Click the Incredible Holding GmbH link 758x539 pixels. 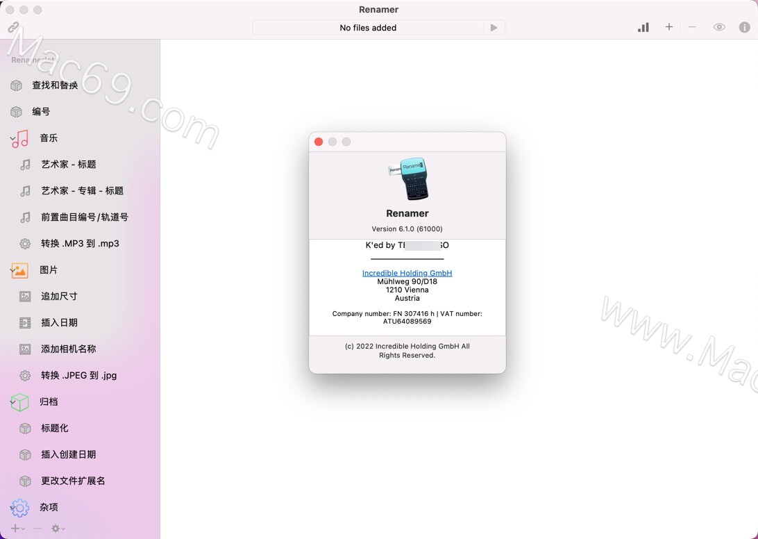407,273
